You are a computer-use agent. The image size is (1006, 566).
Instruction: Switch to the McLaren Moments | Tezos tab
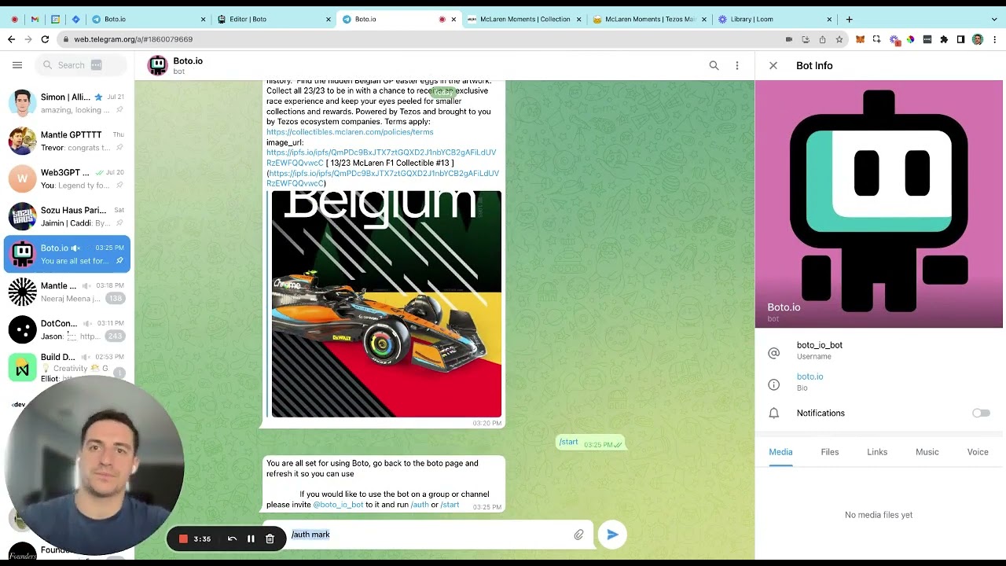pyautogui.click(x=649, y=19)
